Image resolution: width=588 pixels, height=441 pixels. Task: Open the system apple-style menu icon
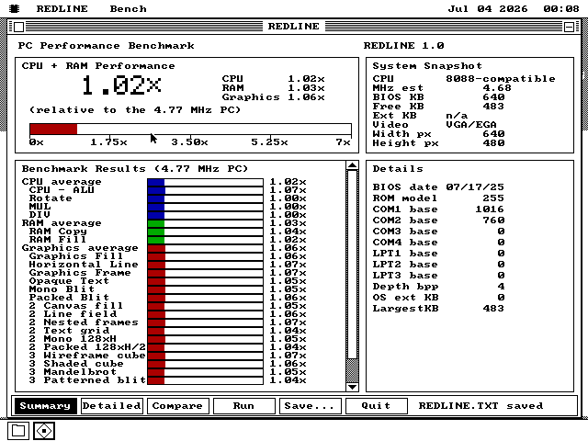point(15,8)
